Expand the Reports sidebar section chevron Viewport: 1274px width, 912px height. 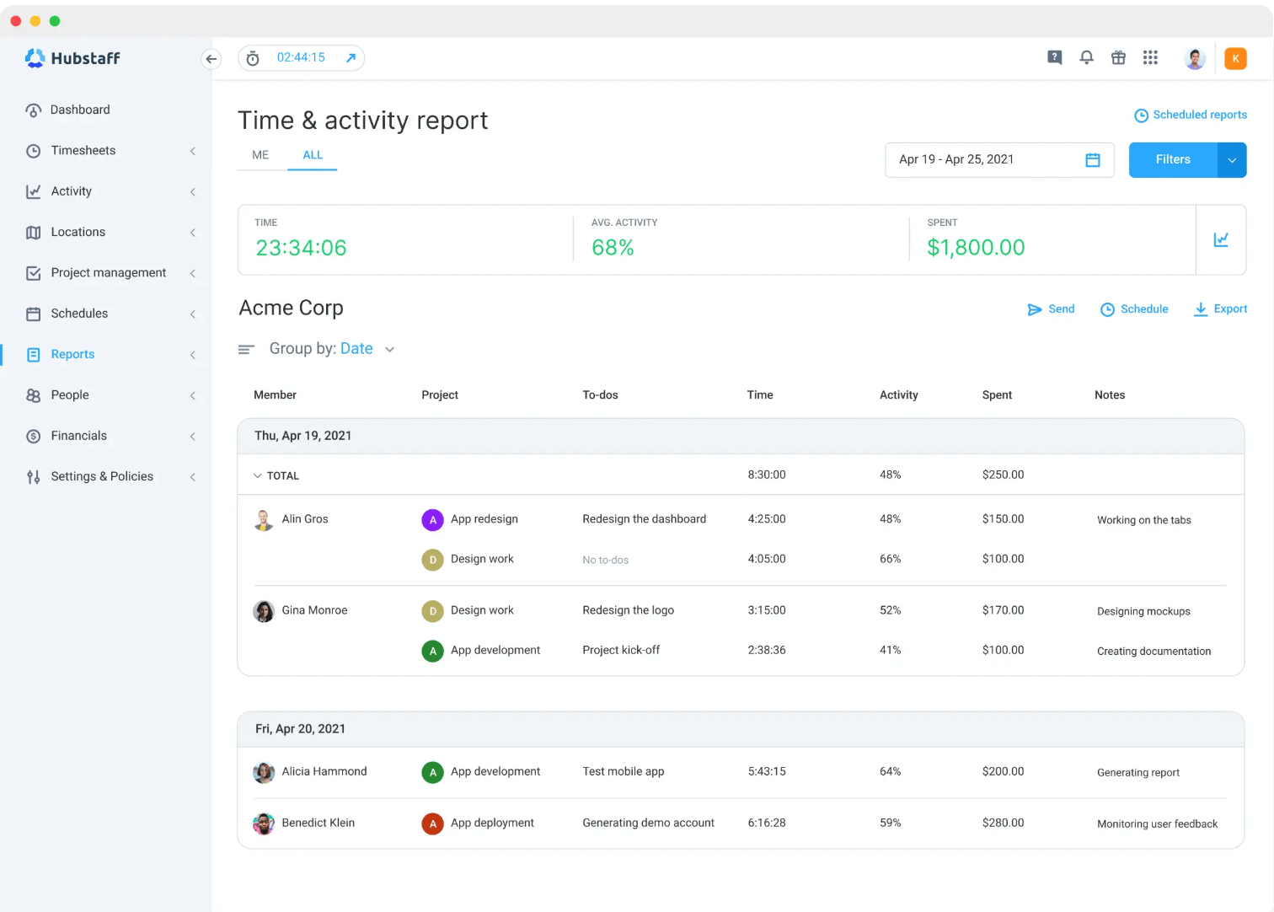193,354
